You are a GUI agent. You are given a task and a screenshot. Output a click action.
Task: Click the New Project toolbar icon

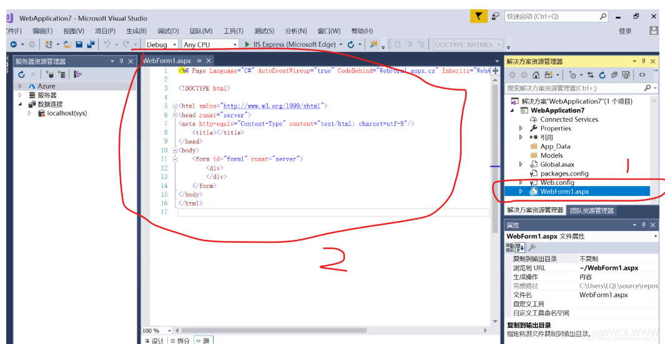point(49,44)
